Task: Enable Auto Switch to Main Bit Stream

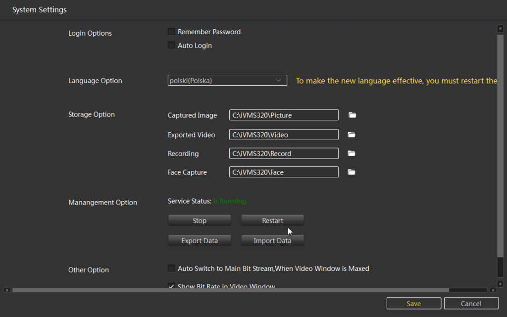Action: click(171, 268)
